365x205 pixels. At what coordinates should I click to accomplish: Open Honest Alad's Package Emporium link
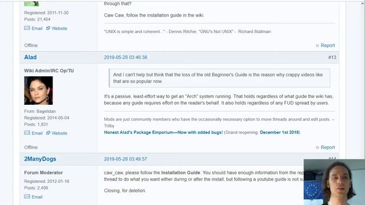164,132
